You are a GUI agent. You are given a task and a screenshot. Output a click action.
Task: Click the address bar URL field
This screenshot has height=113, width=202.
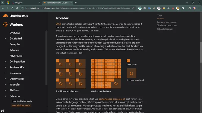tap(78, 8)
